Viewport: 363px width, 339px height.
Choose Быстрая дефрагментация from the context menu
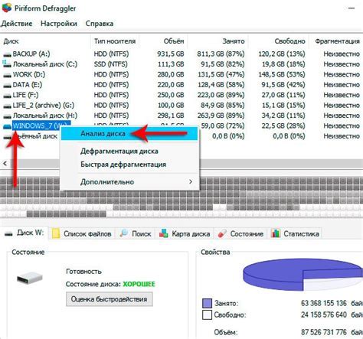tap(129, 165)
